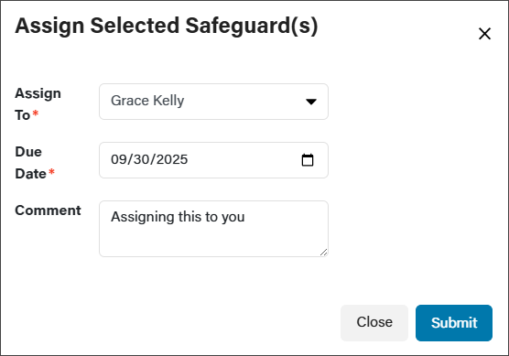Click the Assign To field label
Image resolution: width=509 pixels, height=356 pixels.
pyautogui.click(x=38, y=104)
